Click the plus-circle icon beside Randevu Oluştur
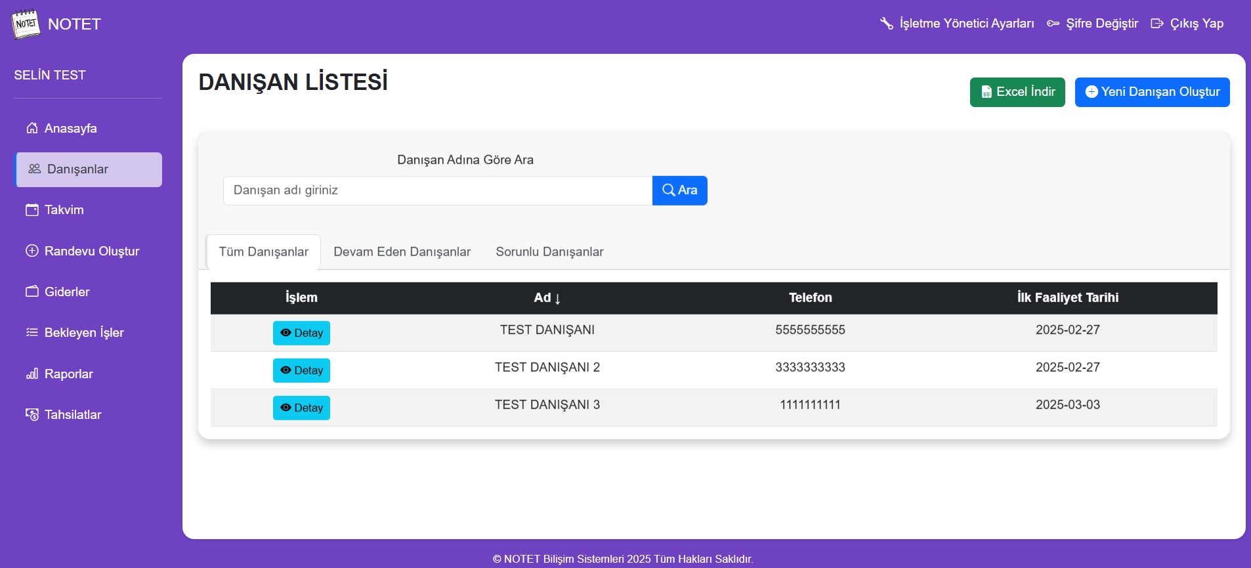This screenshot has height=568, width=1251. point(32,251)
